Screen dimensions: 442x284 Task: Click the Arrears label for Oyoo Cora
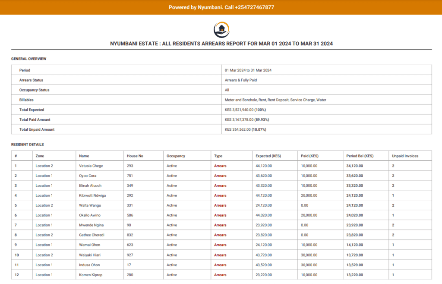click(x=220, y=176)
